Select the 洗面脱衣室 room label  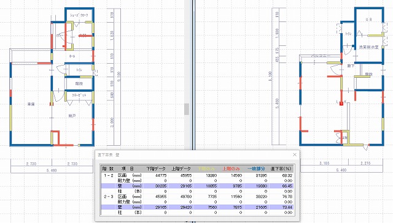(x=368, y=47)
